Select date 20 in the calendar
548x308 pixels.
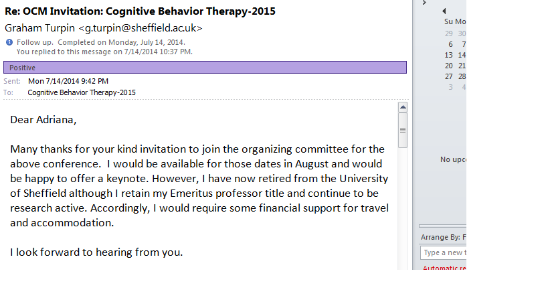(449, 66)
